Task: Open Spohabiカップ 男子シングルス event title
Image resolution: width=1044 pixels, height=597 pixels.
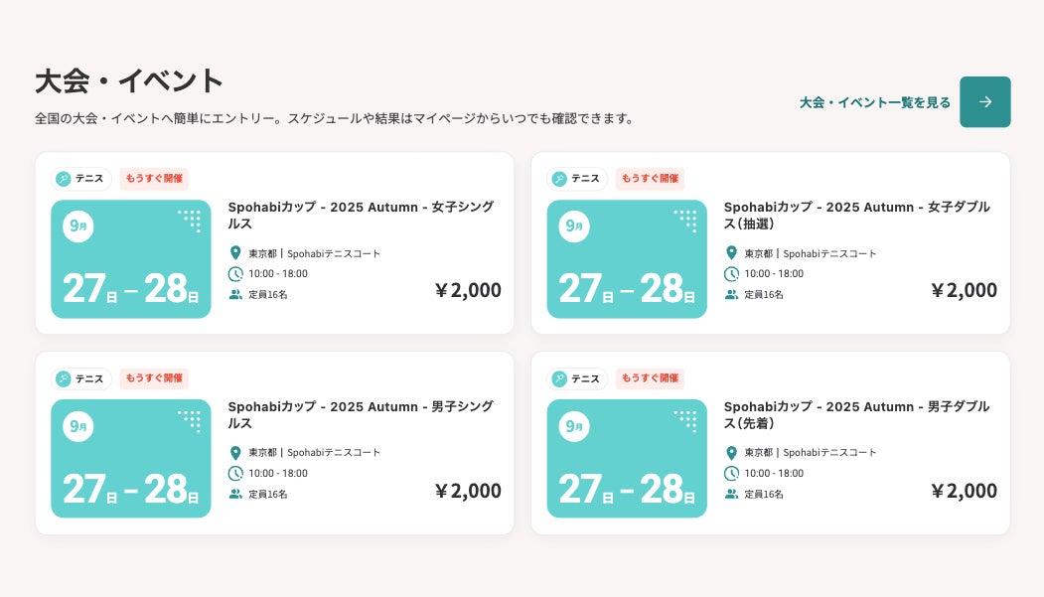Action: [361, 415]
